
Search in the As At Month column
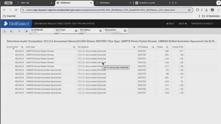pyautogui.click(x=22, y=47)
